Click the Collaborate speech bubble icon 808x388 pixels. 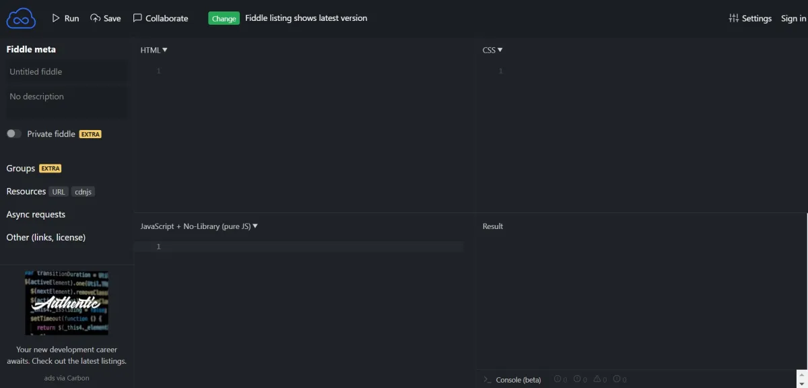(x=137, y=18)
